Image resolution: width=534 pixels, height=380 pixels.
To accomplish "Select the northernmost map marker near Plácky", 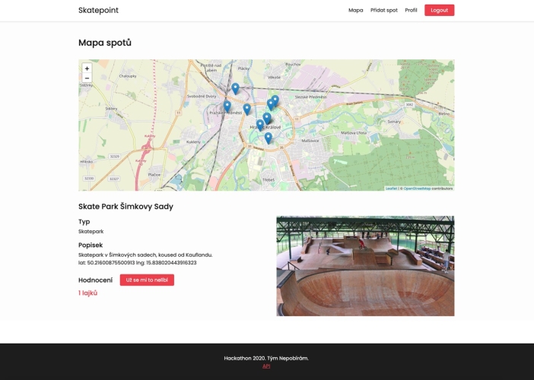I will (x=235, y=88).
